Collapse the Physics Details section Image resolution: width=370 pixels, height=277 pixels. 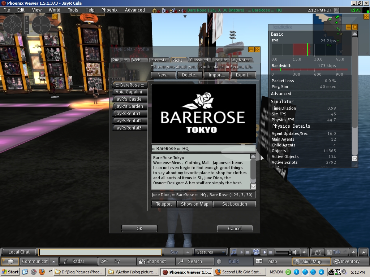tap(291, 126)
